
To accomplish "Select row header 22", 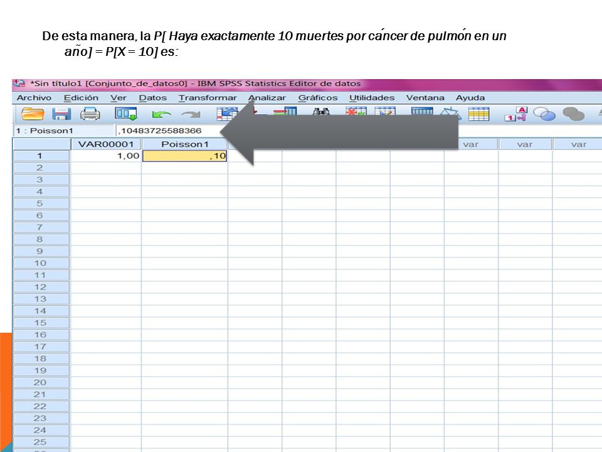I will coord(41,406).
